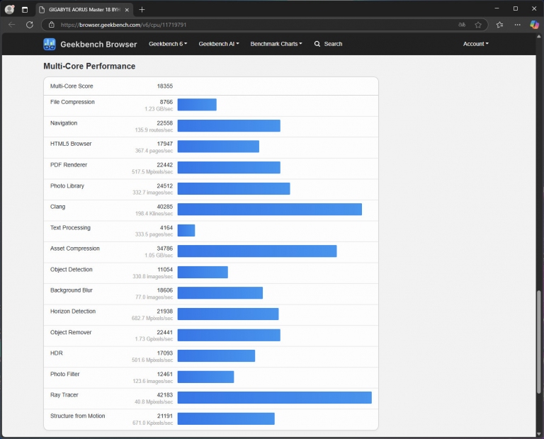Click the Horizon Detection row label

coord(73,312)
